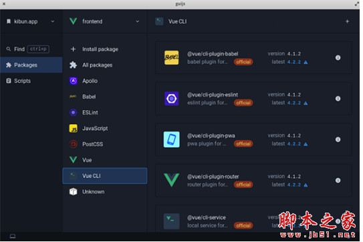Image resolution: width=363 pixels, height=242 pixels.
Task: Select the Vue CLI category
Action: pos(105,176)
